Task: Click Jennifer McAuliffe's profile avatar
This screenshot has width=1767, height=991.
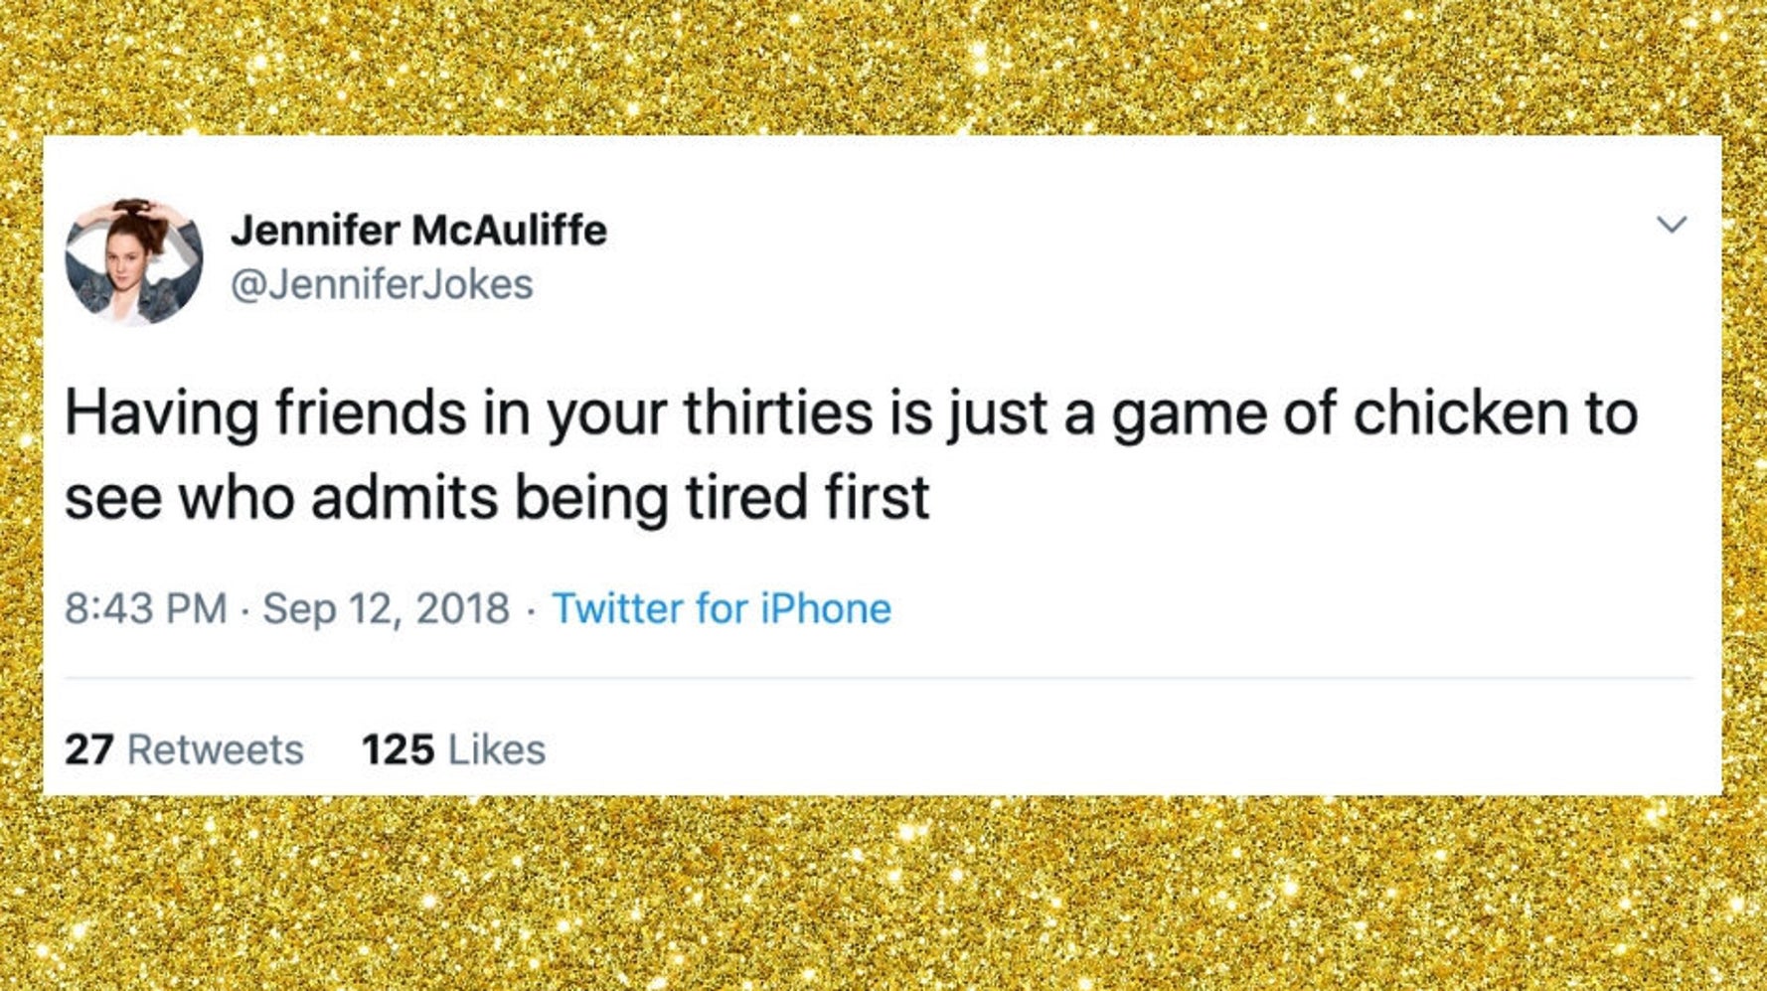Action: (x=134, y=261)
